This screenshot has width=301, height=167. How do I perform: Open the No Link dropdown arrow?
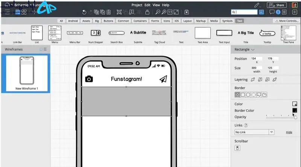(271, 132)
